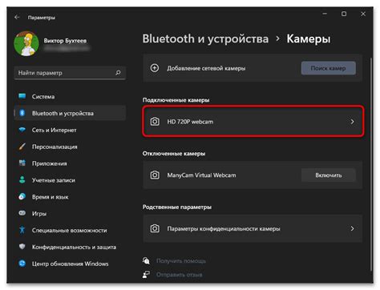Click the Персонализация brush icon
380x290 pixels.
click(22, 147)
